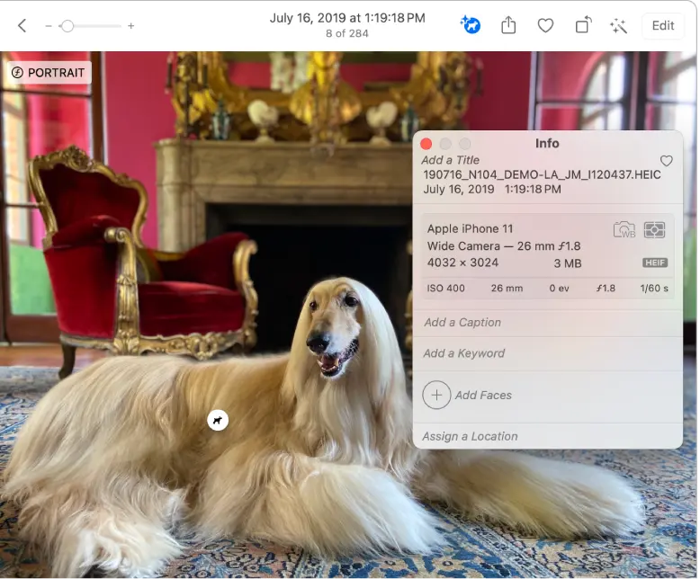Screen dimensions: 700x579
Task: Click the Add Faces label
Action: coord(483,396)
